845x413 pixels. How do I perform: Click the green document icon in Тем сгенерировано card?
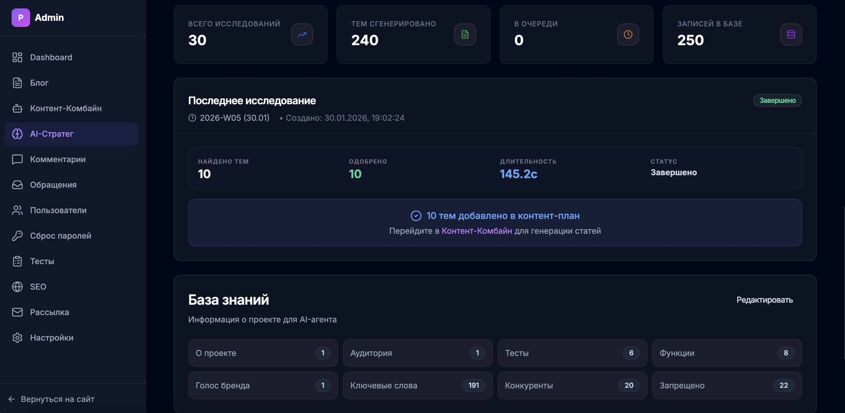465,34
